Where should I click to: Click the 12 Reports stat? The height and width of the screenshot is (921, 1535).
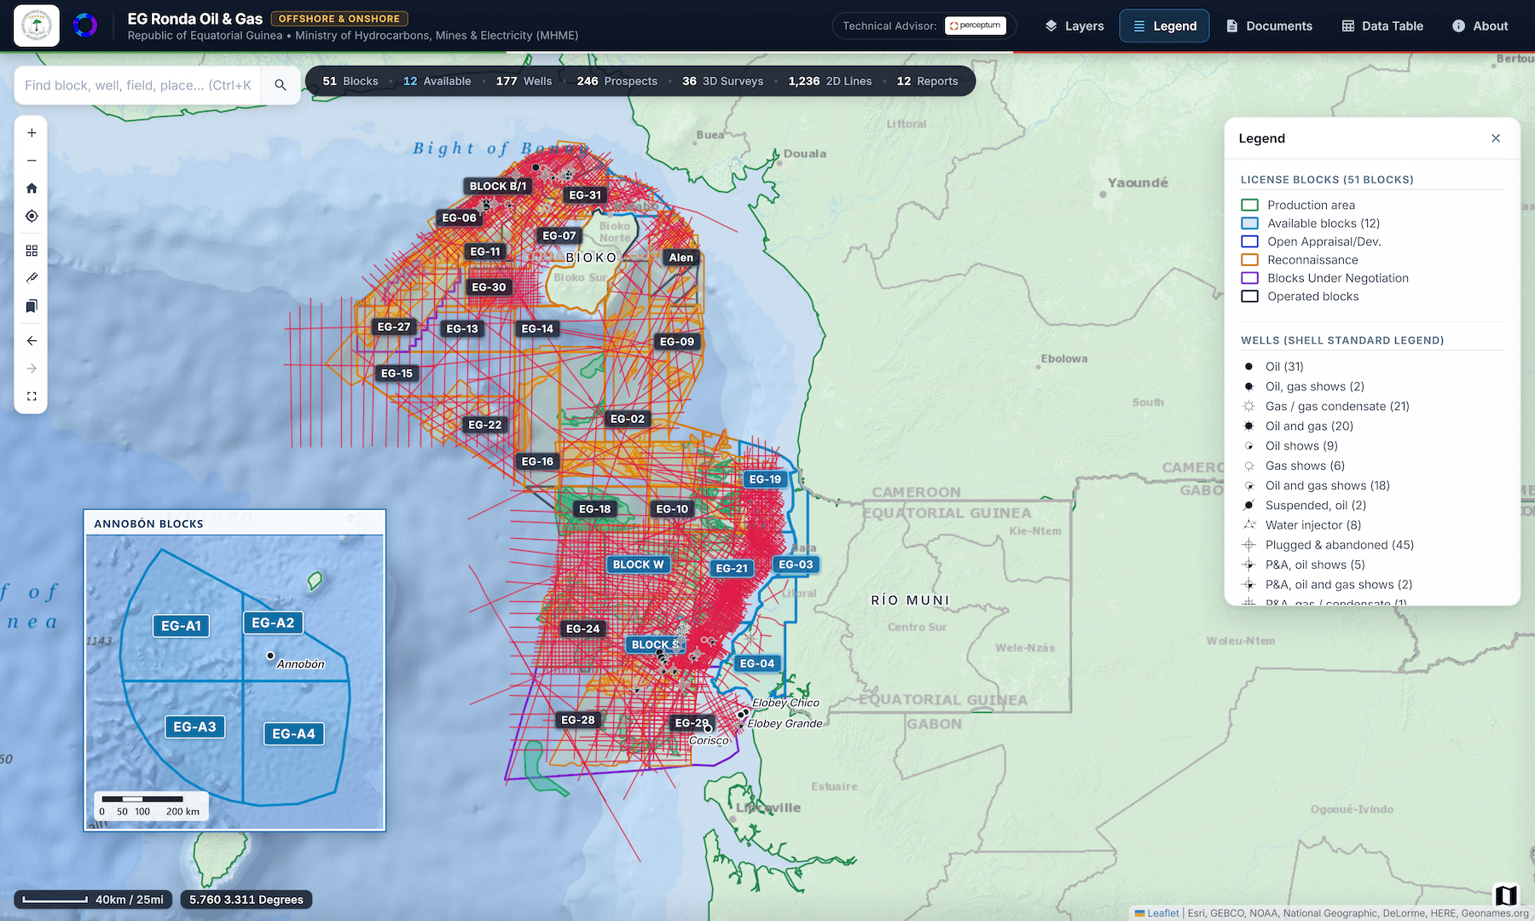coord(927,81)
